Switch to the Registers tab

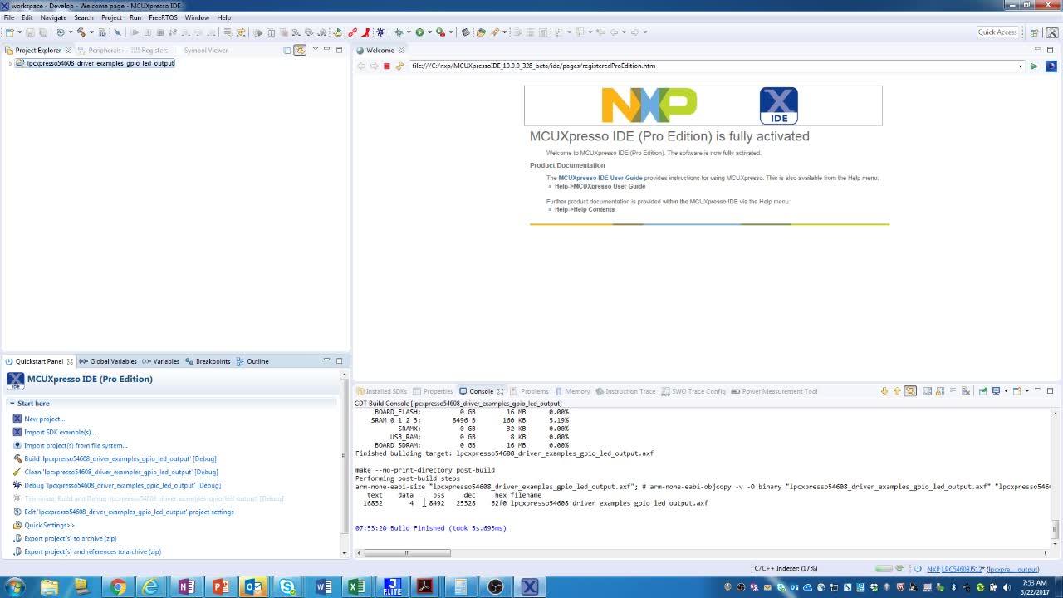[149, 50]
